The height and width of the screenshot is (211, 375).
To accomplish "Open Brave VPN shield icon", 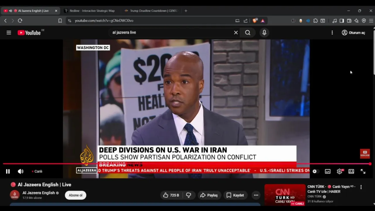I will point(364,21).
